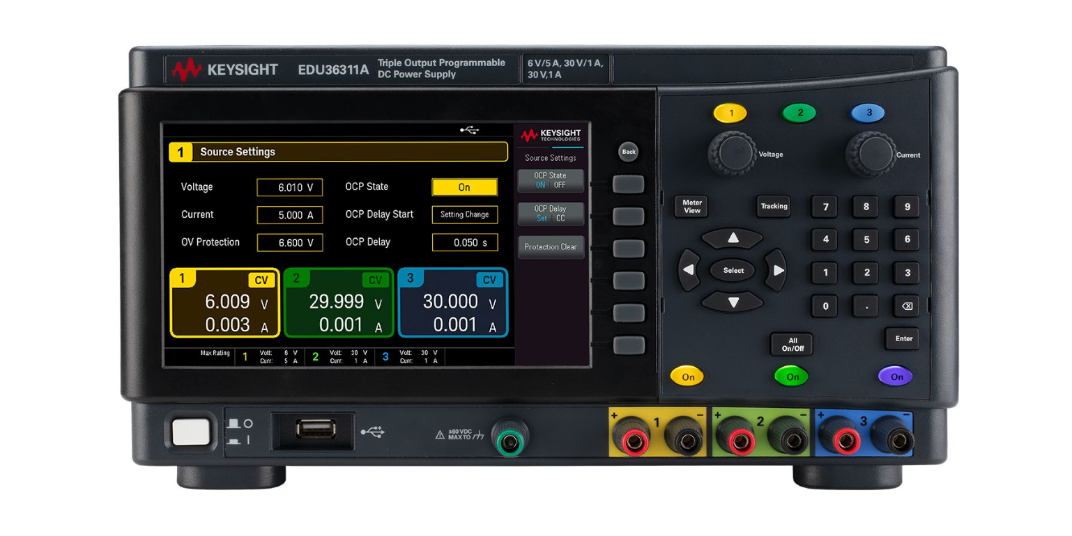Click the USB status icon atop the display
Screen dimensions: 1072x536
[x=470, y=130]
